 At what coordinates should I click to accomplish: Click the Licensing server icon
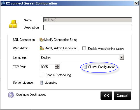tap(41, 83)
